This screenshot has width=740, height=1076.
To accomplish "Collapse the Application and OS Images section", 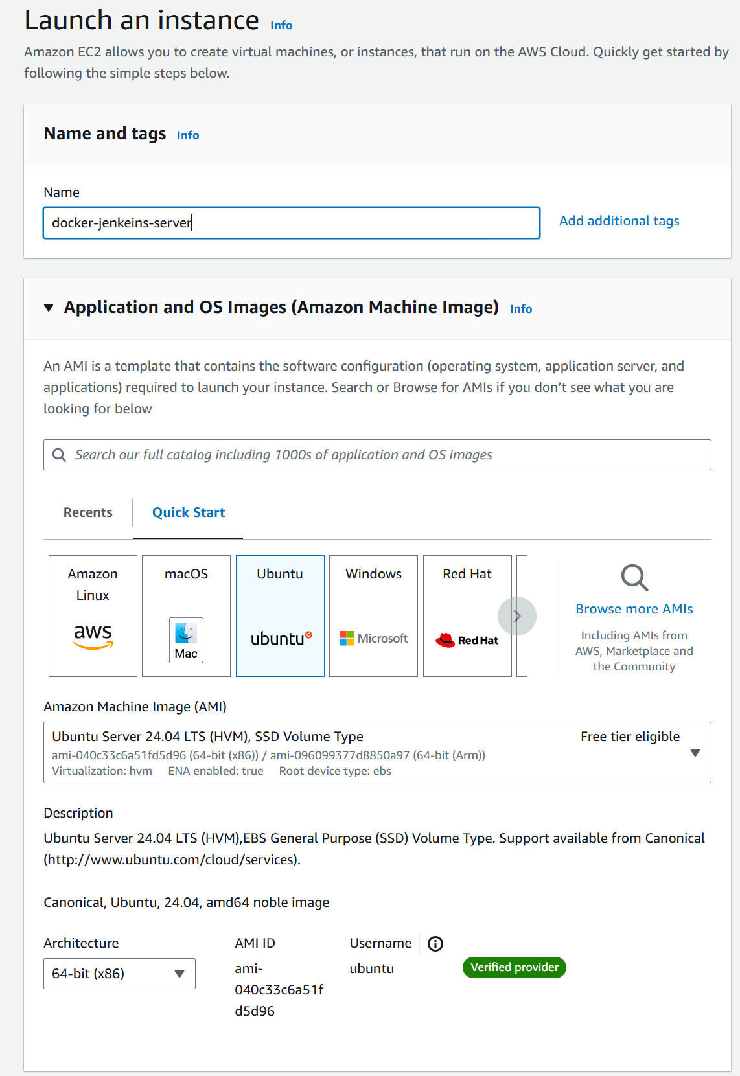I will click(49, 308).
